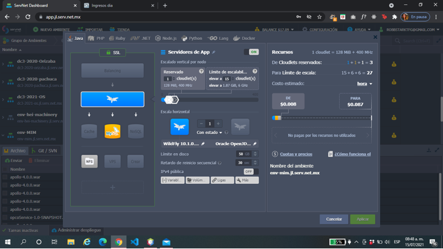Switch to the PHP tab
The width and height of the screenshot is (443, 249).
pyautogui.click(x=96, y=38)
